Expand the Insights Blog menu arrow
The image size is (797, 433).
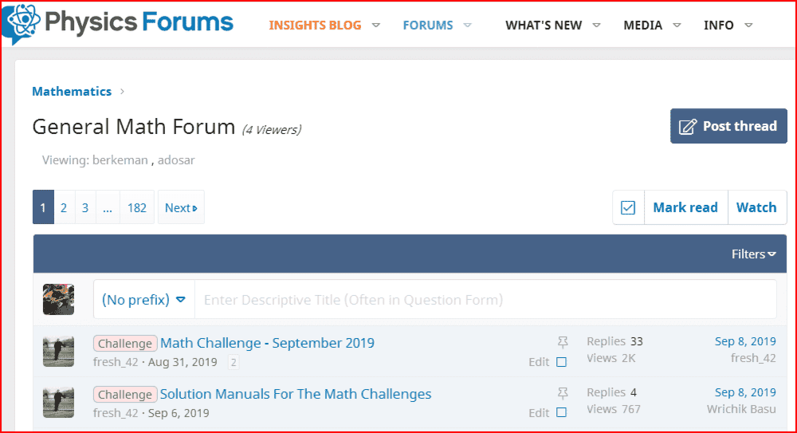point(376,25)
